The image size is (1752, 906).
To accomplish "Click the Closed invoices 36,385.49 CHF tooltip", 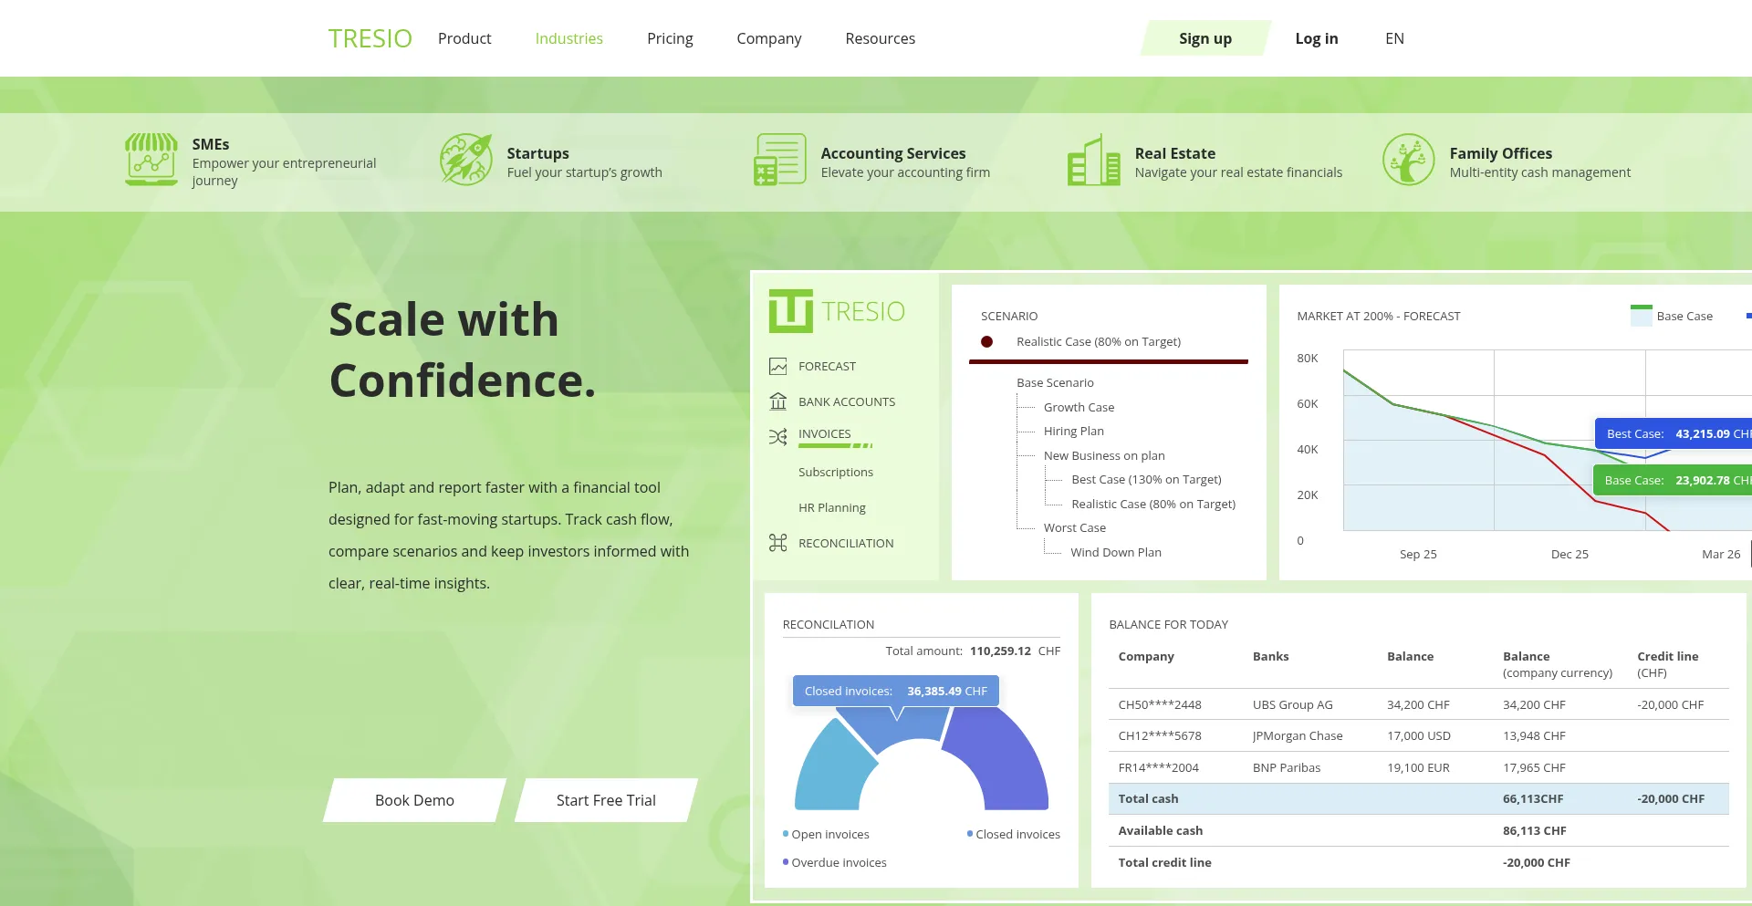I will pyautogui.click(x=896, y=691).
